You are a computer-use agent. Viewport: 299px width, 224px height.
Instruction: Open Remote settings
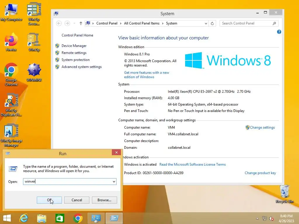pos(74,53)
